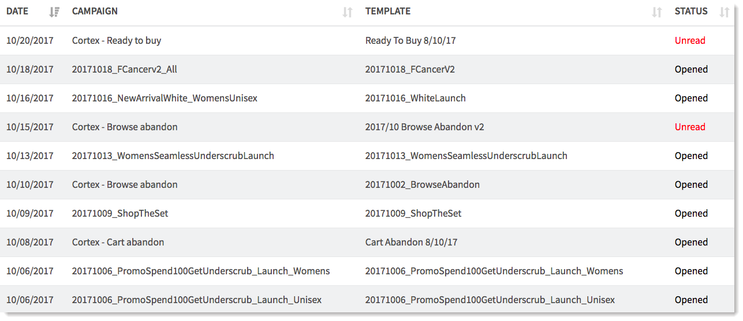
Task: Select 20171006_PromoSpend100GetUnderscrub_Launch_Womens campaign
Action: point(201,271)
